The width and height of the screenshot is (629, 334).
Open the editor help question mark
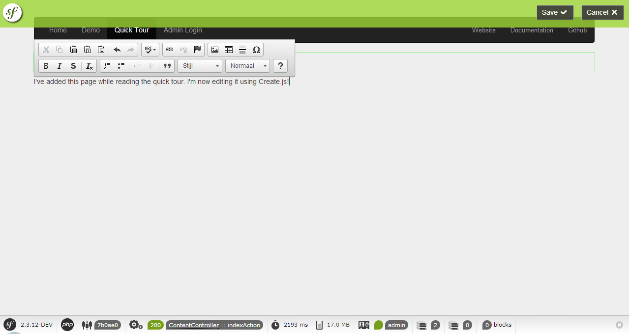click(x=280, y=66)
